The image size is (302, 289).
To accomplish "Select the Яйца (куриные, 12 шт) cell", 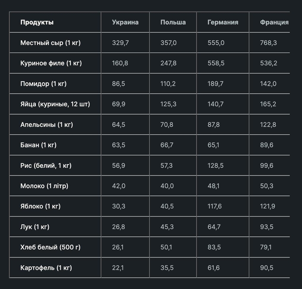I will tap(55, 104).
